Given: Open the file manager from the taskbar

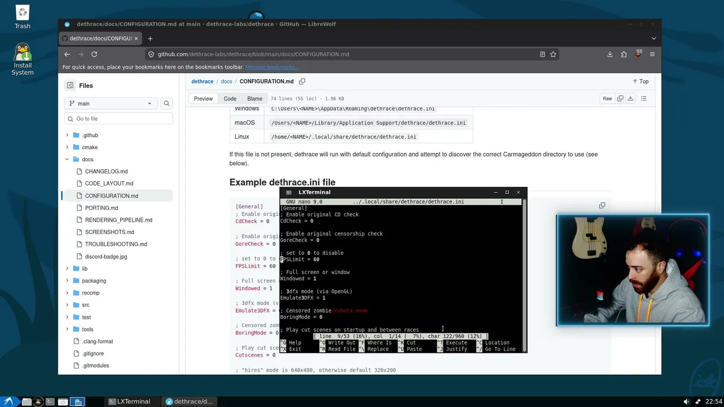Looking at the screenshot, I should 27,402.
